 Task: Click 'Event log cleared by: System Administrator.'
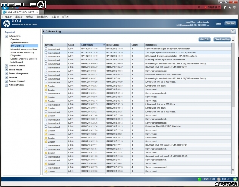(x=165, y=60)
